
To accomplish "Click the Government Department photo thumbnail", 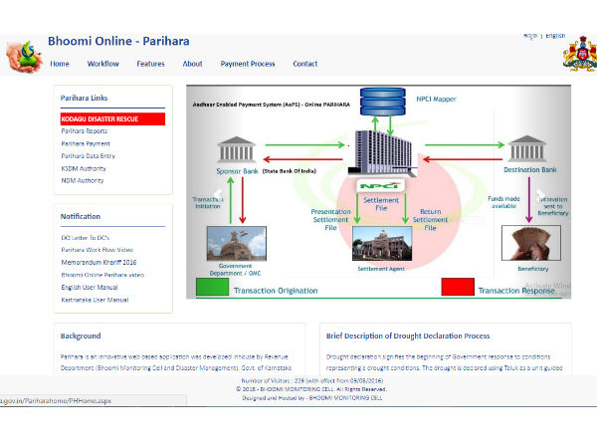I will (237, 244).
